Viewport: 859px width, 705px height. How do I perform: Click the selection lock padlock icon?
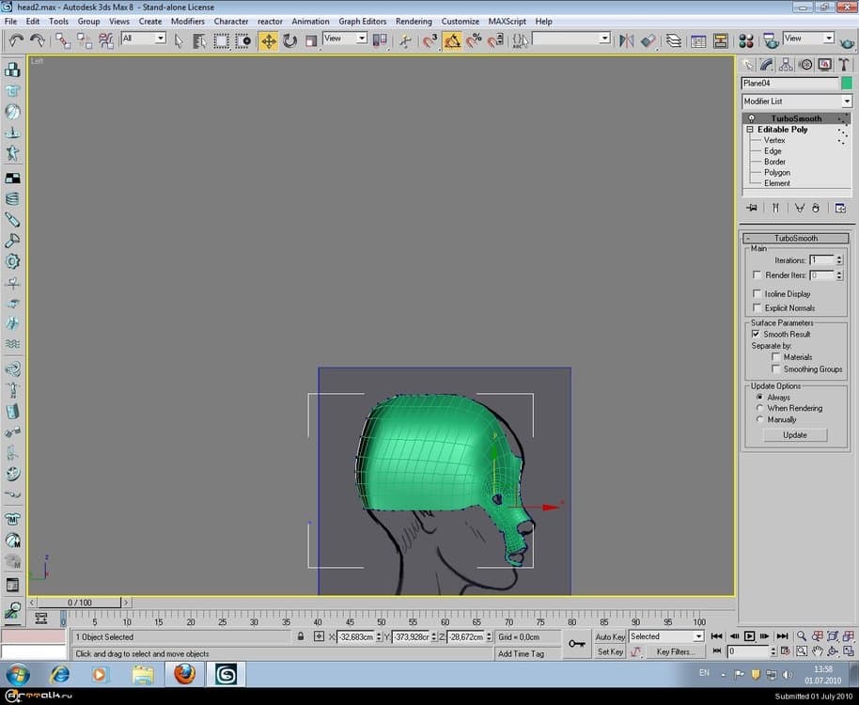[x=301, y=636]
